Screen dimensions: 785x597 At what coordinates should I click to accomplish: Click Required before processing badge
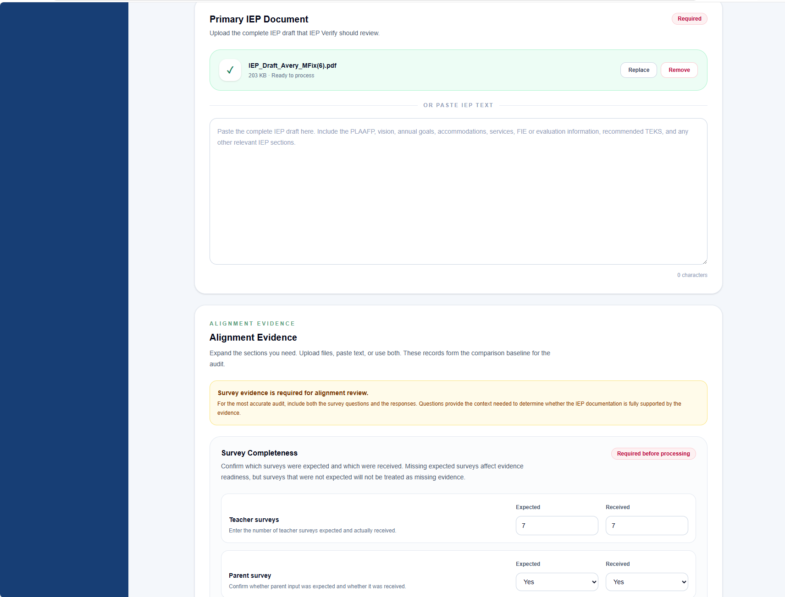[x=653, y=454]
